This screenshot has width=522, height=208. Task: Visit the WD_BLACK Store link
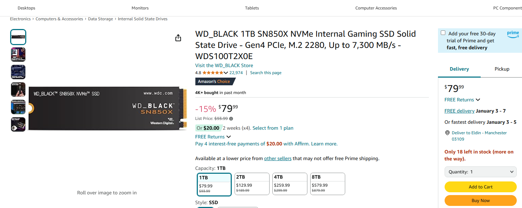(x=224, y=65)
